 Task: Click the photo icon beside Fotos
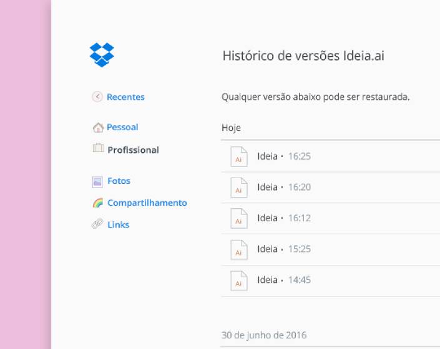(x=97, y=182)
